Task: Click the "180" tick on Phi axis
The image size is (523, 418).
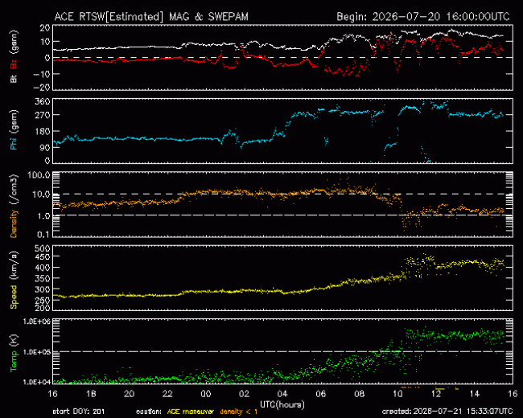Action: point(43,131)
